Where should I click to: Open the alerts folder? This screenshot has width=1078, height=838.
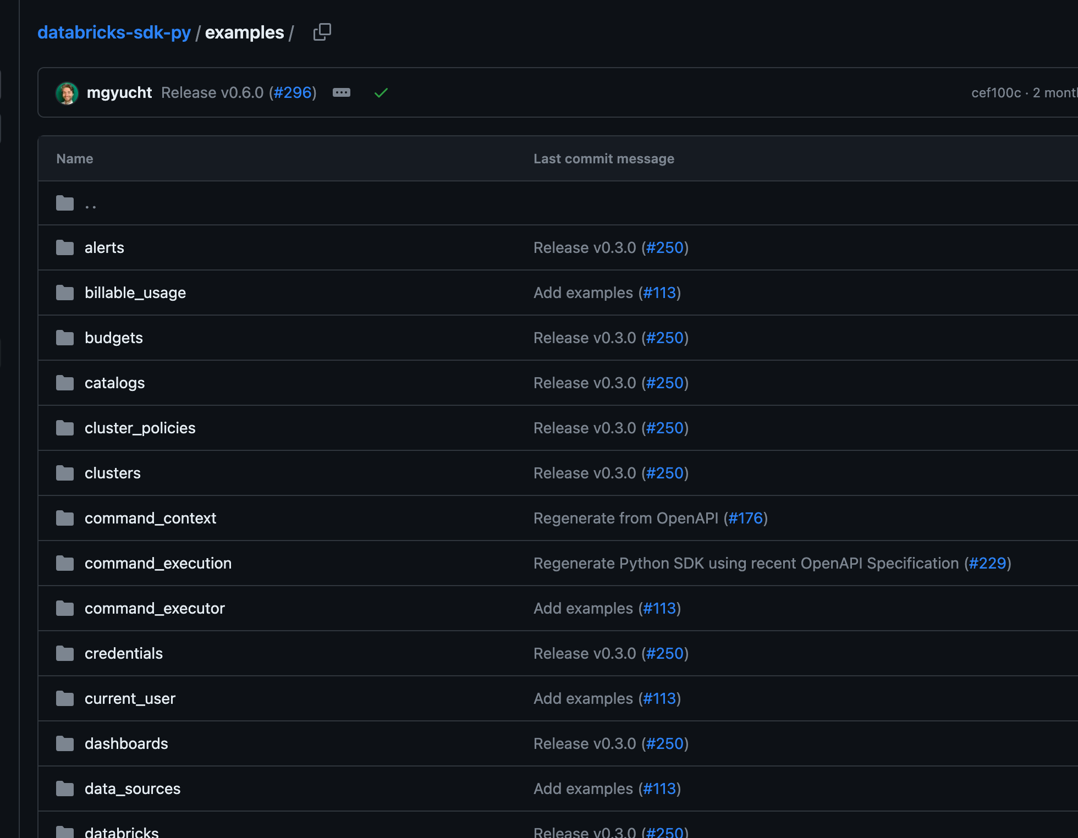pos(105,247)
